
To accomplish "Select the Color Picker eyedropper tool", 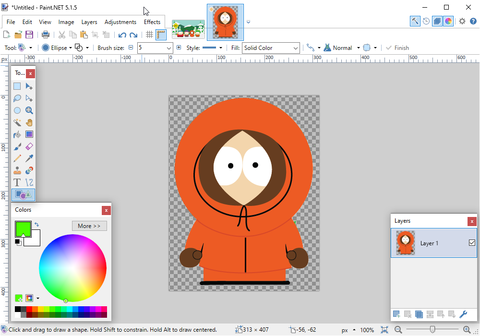I will tap(29, 158).
